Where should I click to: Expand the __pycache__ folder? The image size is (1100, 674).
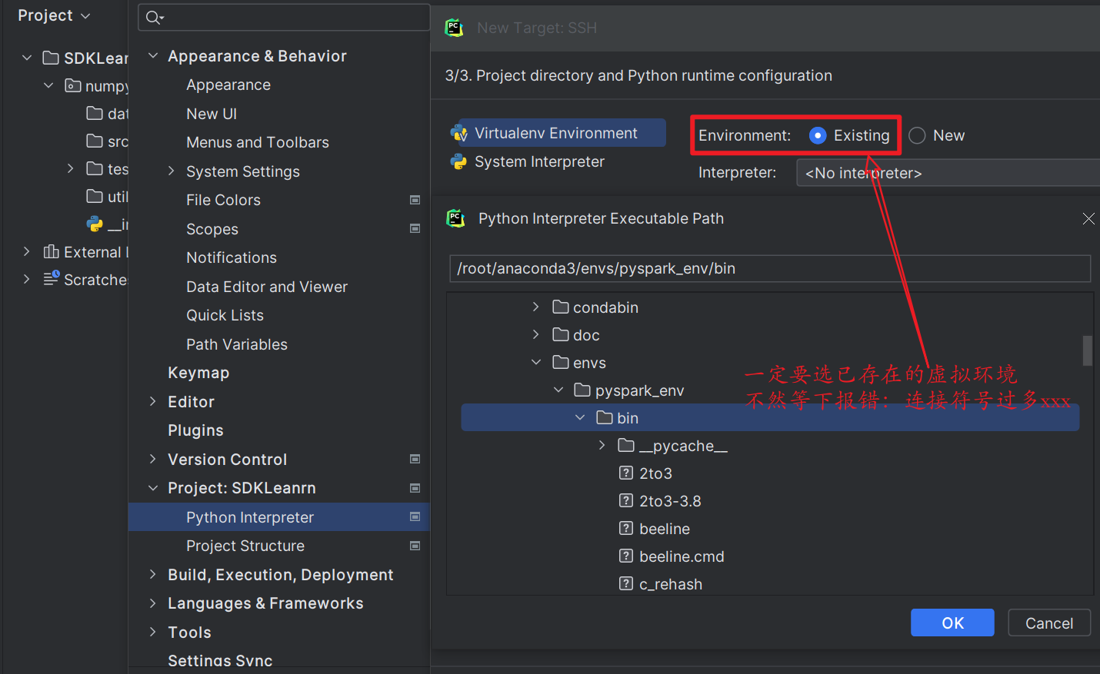coord(602,446)
